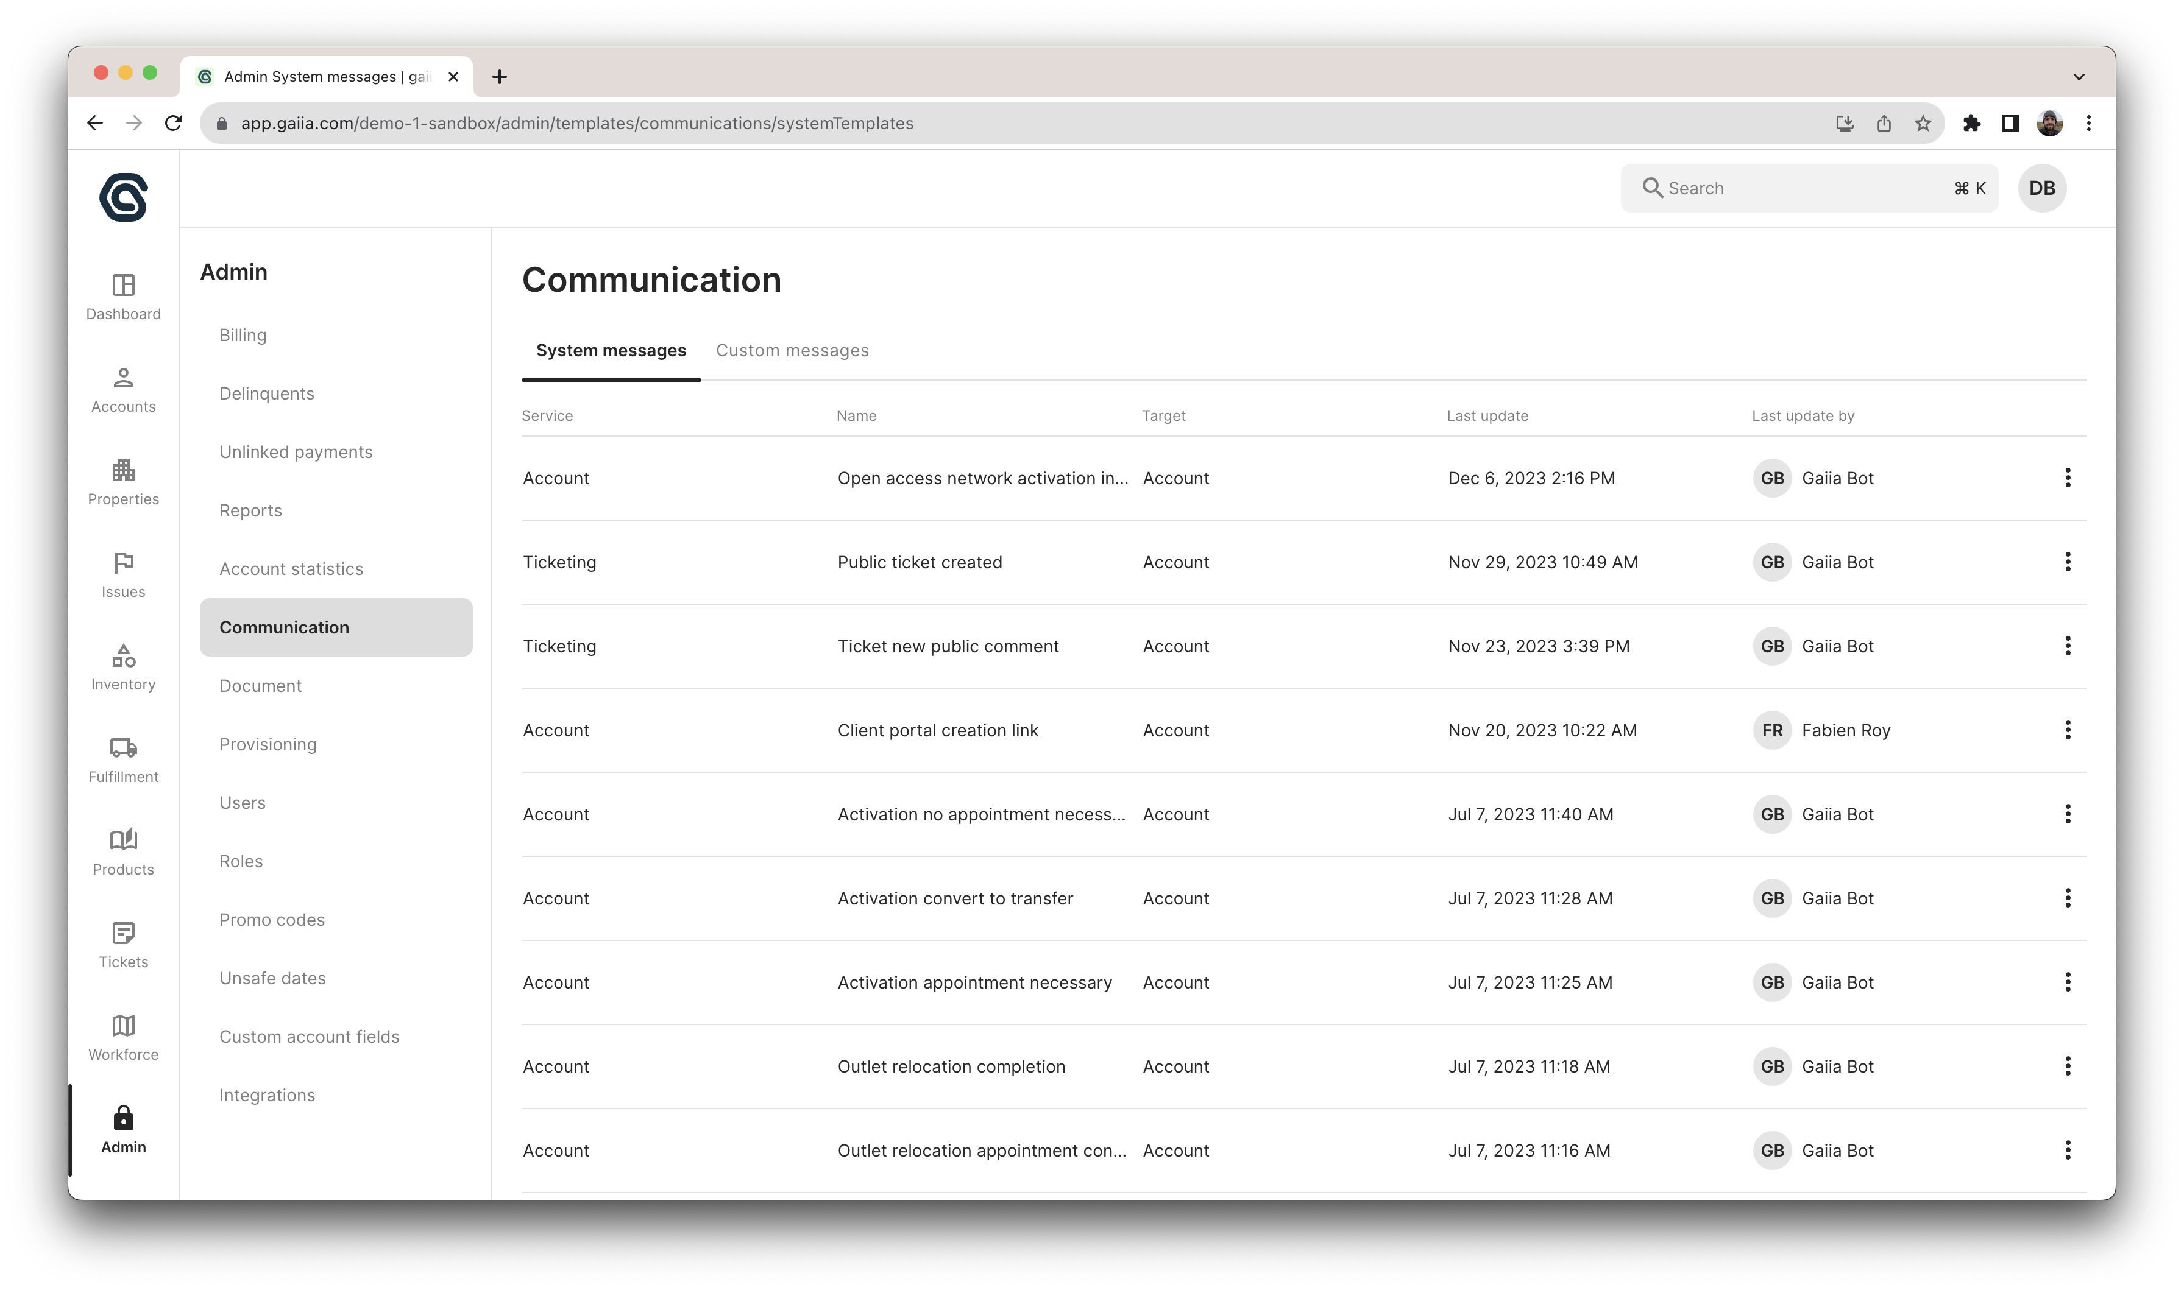Screen dimensions: 2184x1290
Task: Open the Public ticket created message
Action: click(x=919, y=562)
